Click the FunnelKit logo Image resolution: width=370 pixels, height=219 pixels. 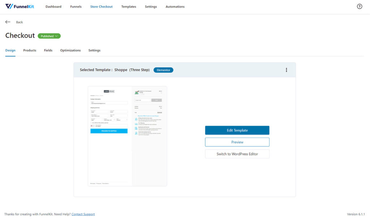click(x=20, y=6)
